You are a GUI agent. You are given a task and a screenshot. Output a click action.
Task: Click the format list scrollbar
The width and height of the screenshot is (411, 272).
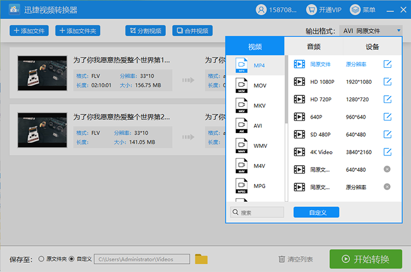286,89
